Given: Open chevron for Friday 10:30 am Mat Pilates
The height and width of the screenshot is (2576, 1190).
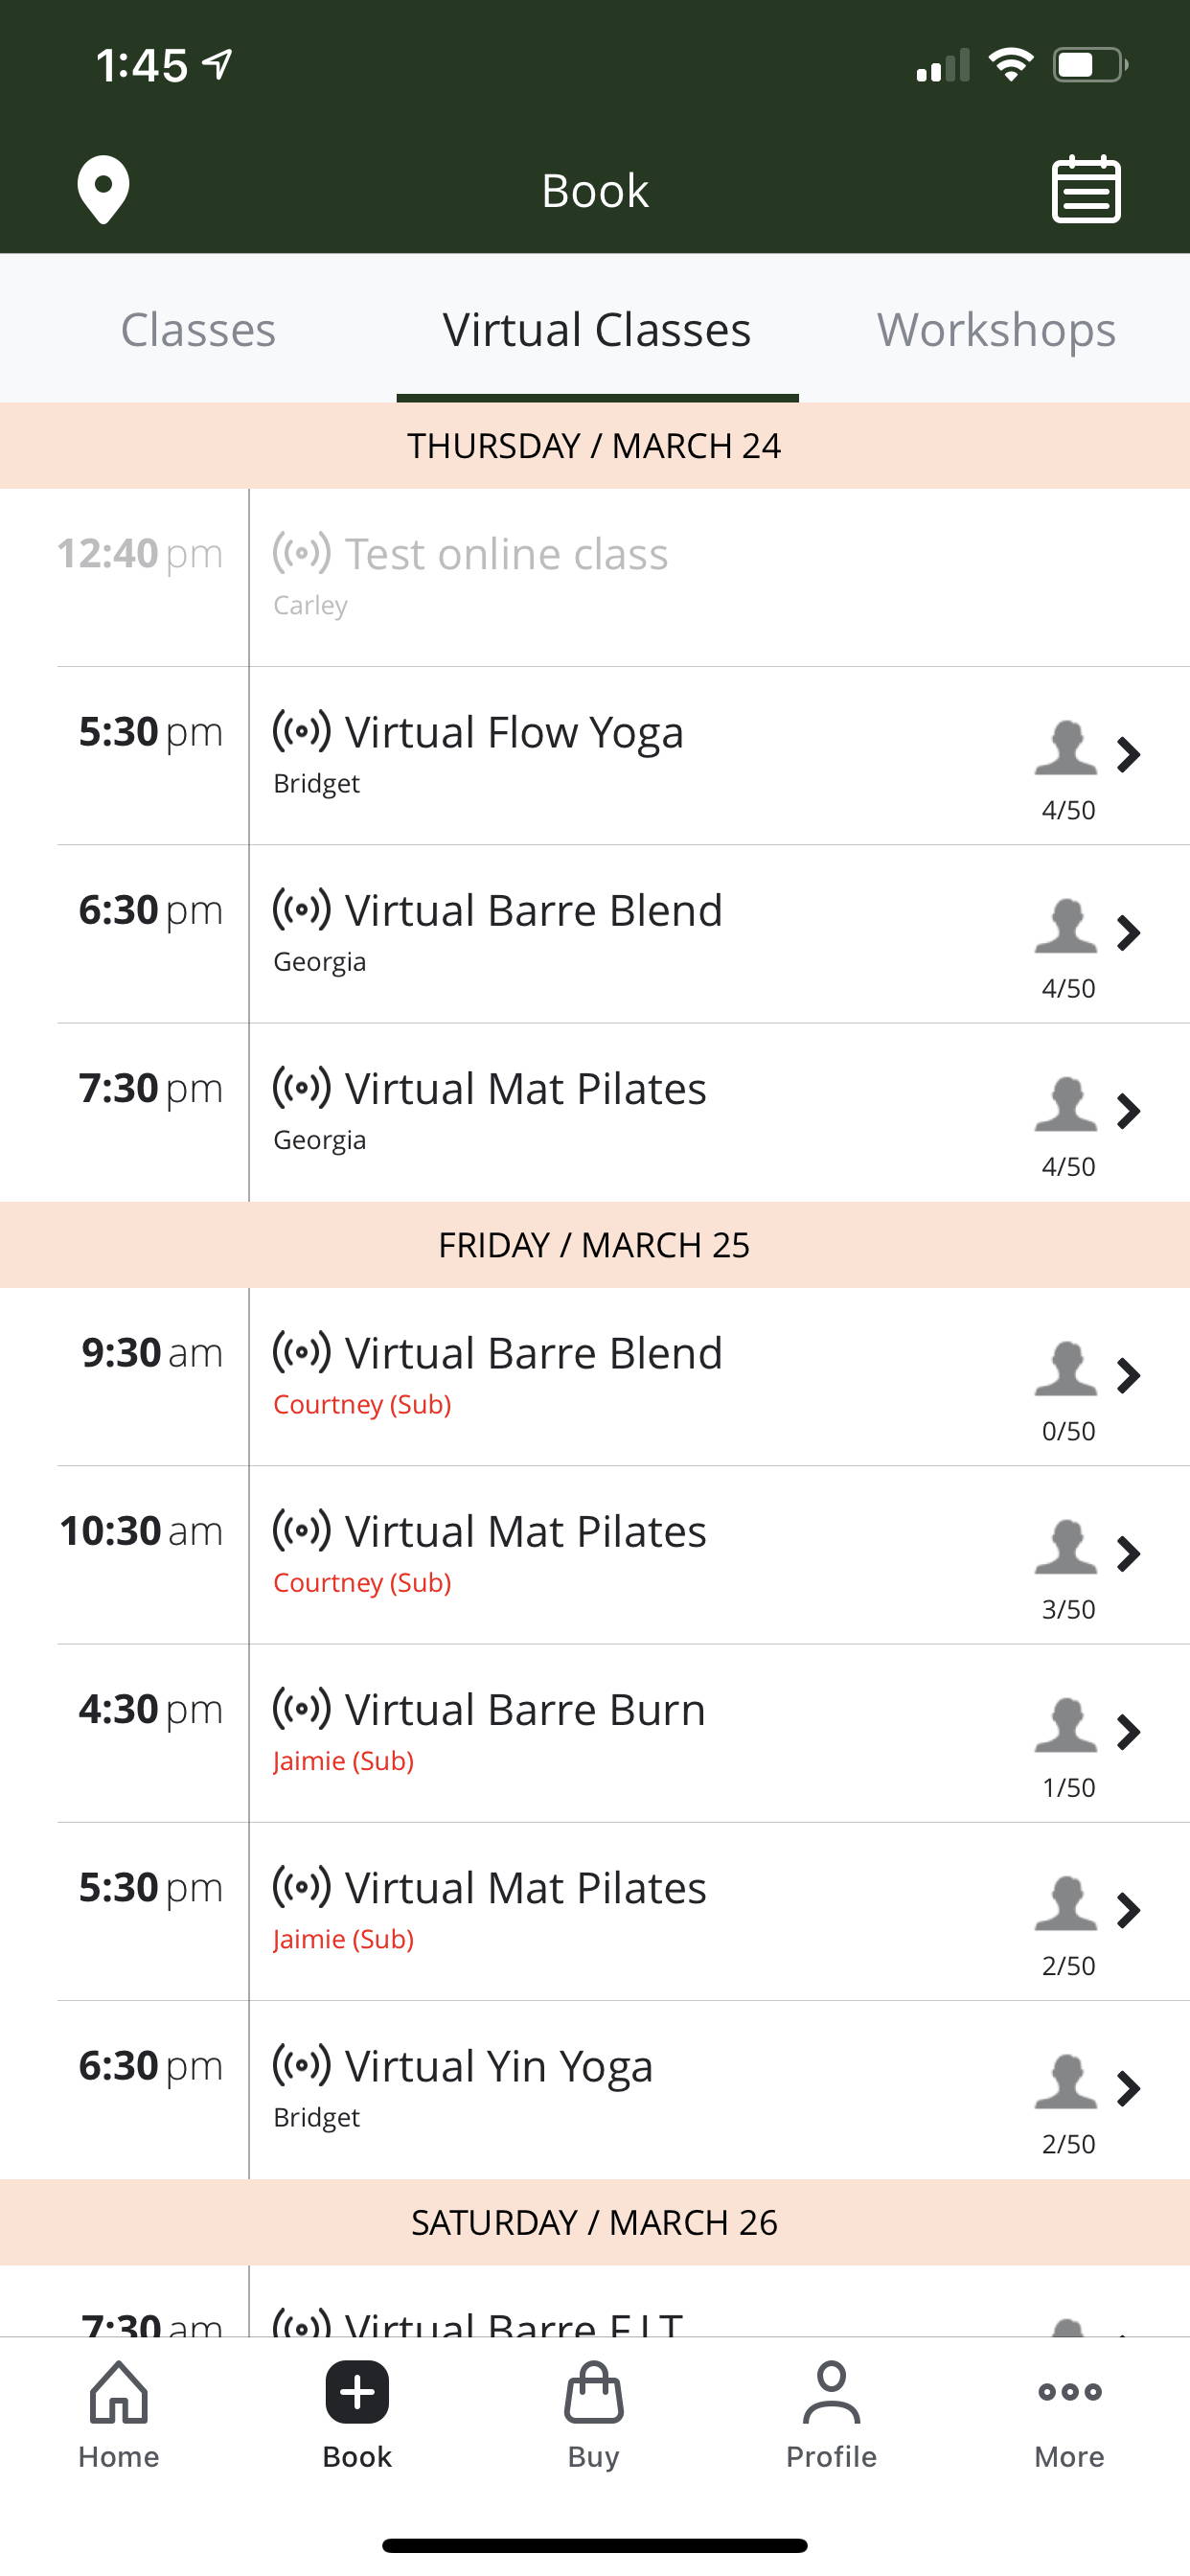Looking at the screenshot, I should [1129, 1554].
